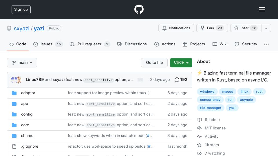
Task: Open the Pull requests tab
Action: 90,44
